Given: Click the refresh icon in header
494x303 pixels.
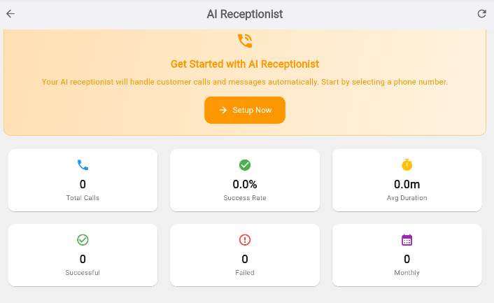Looking at the screenshot, I should click(481, 14).
